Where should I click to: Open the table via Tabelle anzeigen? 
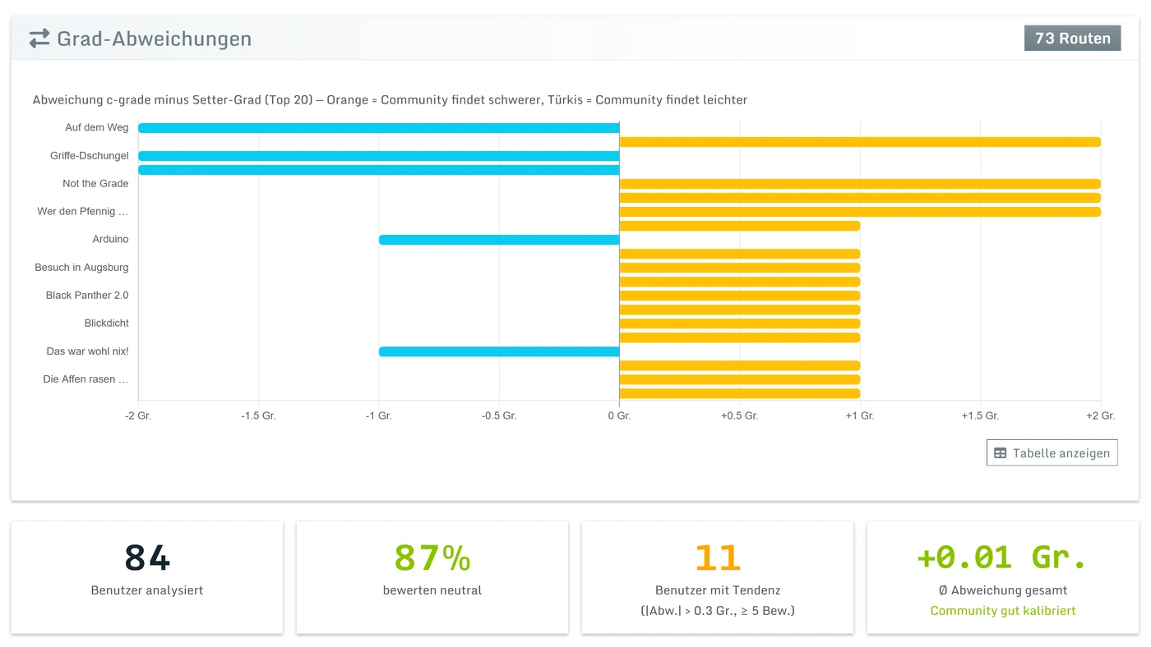tap(1052, 453)
